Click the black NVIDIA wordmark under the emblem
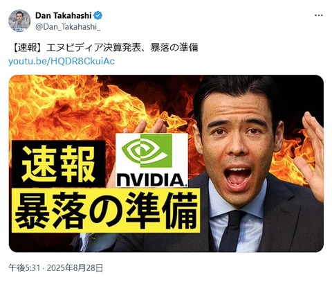332x282 pixels. pos(151,180)
